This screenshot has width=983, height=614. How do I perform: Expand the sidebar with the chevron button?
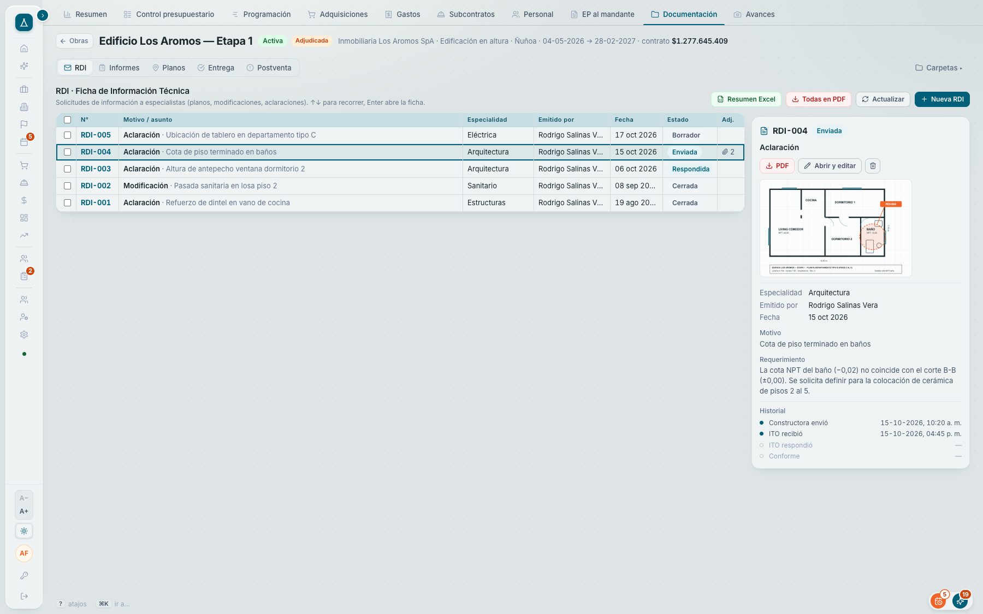[x=43, y=15]
